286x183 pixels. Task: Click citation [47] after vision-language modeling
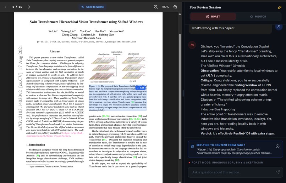(x=118, y=160)
